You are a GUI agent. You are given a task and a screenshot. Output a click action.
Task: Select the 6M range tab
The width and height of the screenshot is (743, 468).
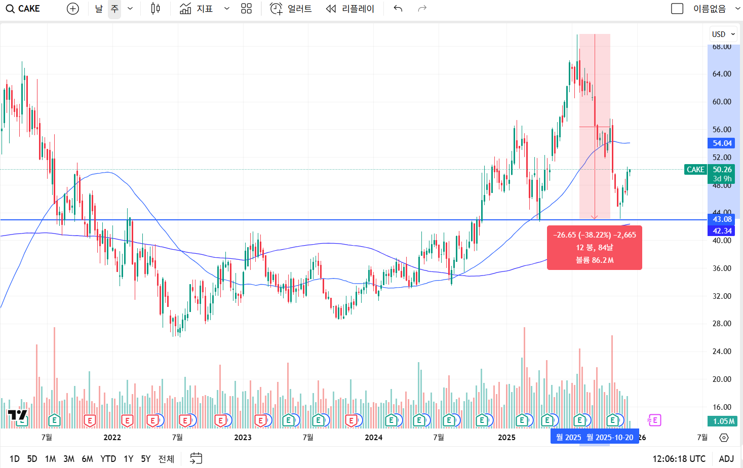coord(87,458)
